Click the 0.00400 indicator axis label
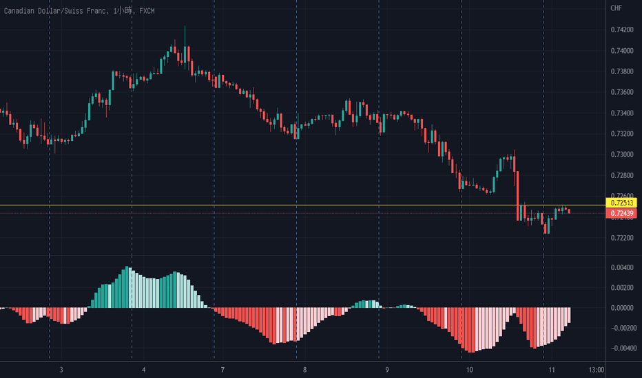 [x=621, y=267]
